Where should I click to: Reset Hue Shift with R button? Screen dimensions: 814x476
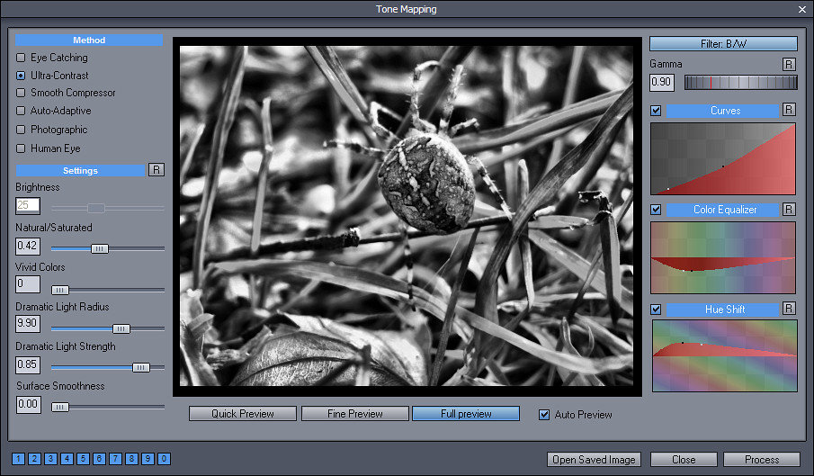(789, 310)
